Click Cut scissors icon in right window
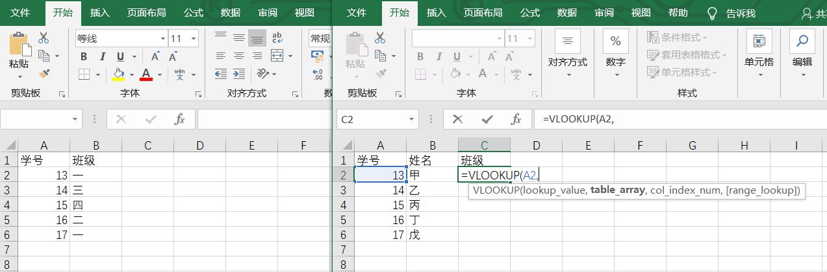827x272 pixels. [381, 38]
